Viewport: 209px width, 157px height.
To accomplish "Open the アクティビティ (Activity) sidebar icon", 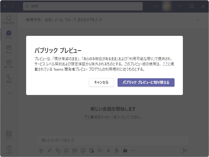I will (9, 18).
